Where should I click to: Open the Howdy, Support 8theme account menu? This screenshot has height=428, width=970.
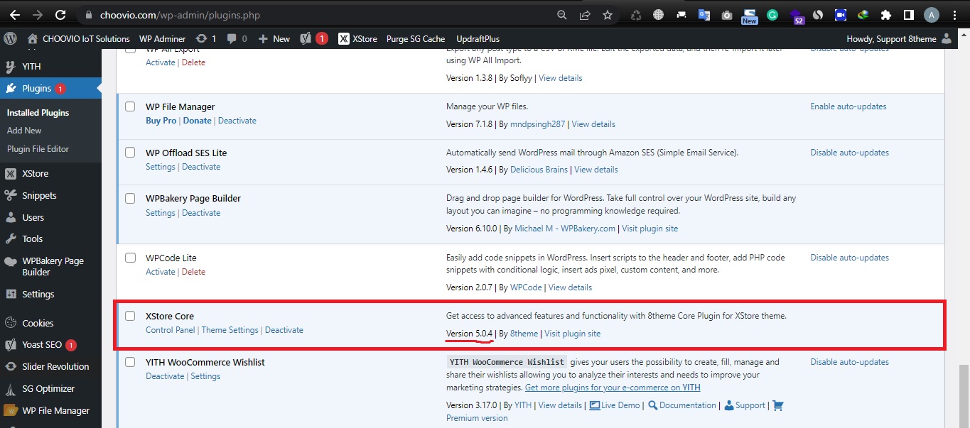[x=900, y=38]
